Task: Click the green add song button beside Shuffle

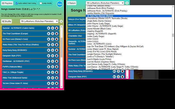Action: pyautogui.click(x=61, y=21)
